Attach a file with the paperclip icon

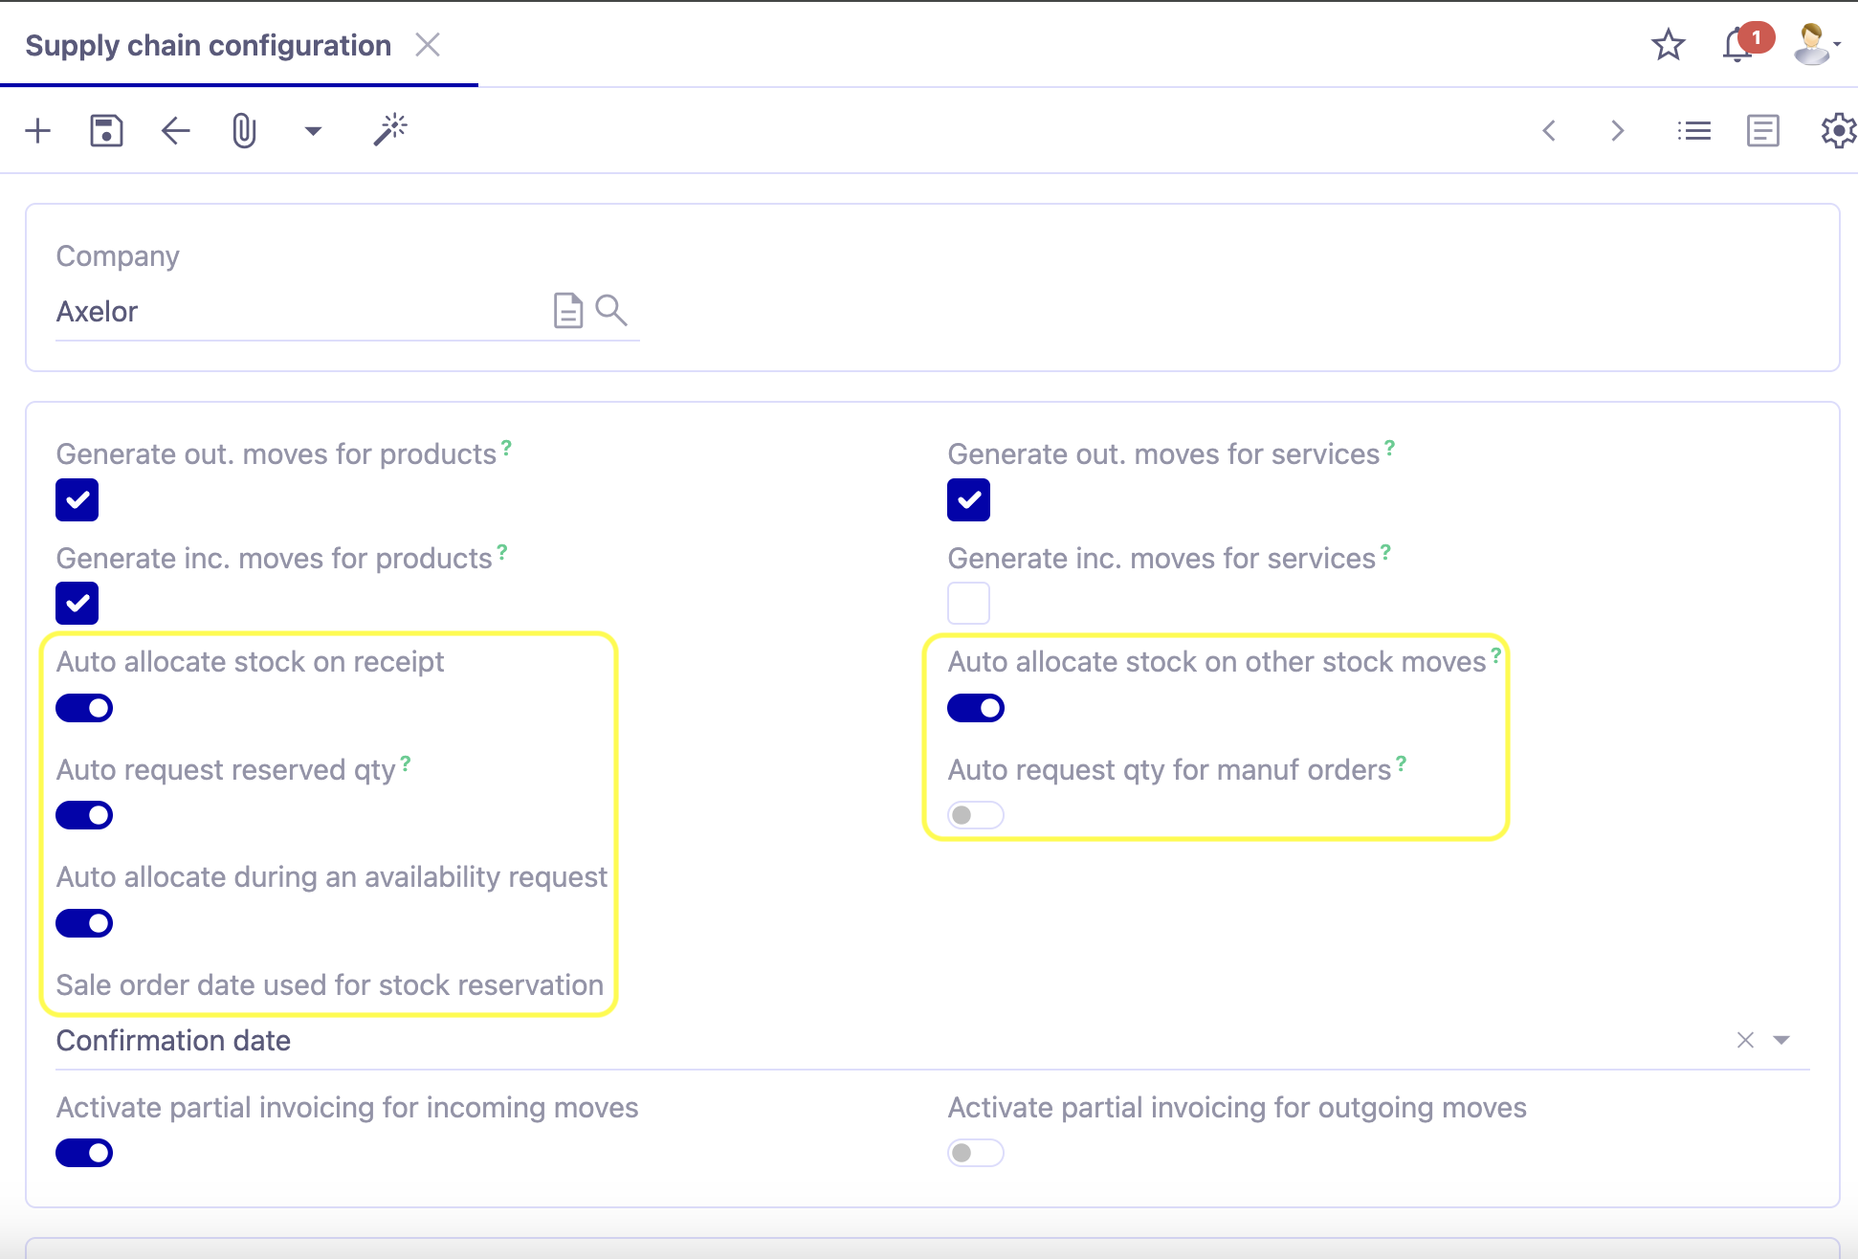[242, 130]
